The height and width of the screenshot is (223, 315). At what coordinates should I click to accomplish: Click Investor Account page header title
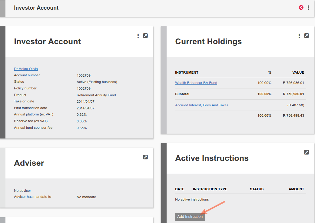point(36,8)
